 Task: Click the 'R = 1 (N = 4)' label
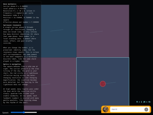coord(143,102)
